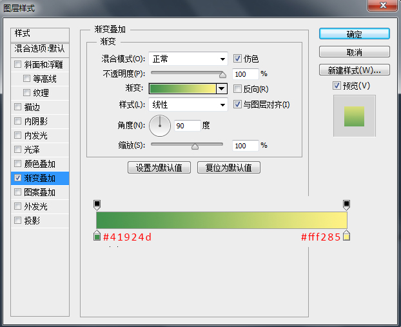Enable the 图案叠加 pattern overlay checkbox
Screen dimensions: 401x327
(x=17, y=192)
